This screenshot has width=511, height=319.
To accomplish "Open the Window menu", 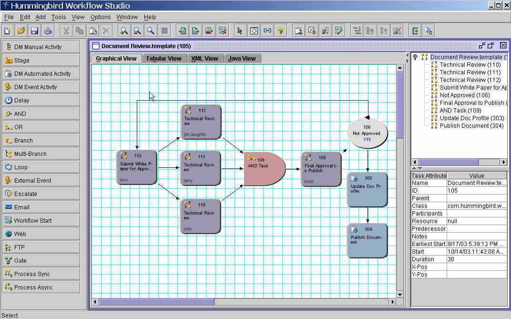I will 127,17.
